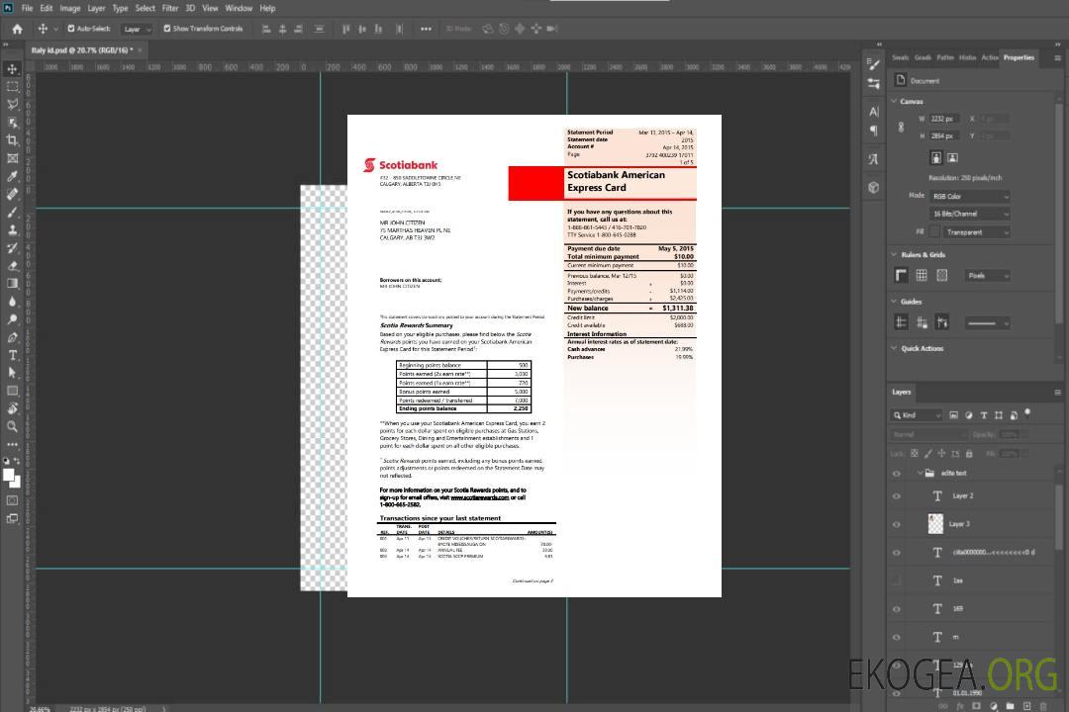Viewport: 1069px width, 712px height.
Task: Pick the Rectangular Marquee tool
Action: (x=12, y=86)
